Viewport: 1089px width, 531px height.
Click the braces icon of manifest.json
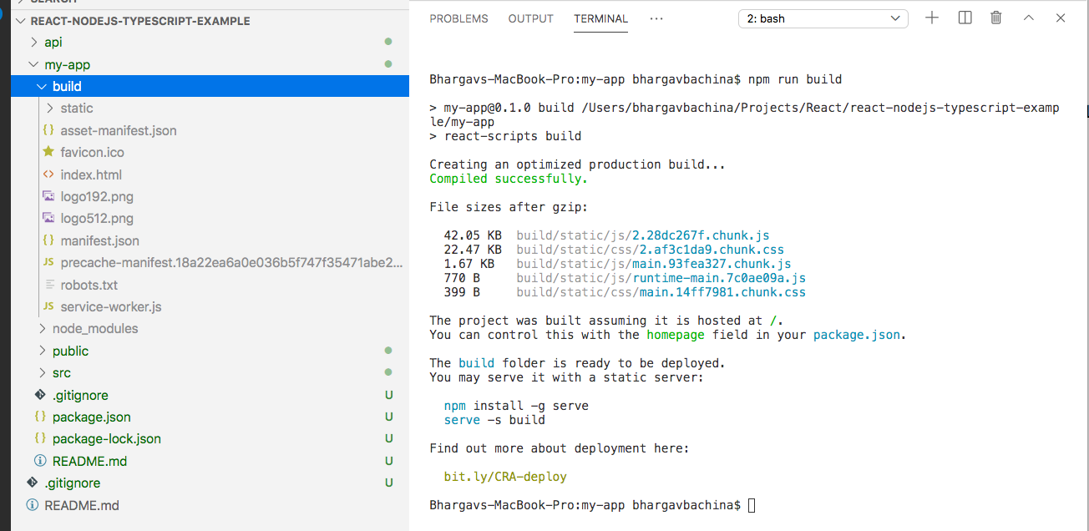[x=48, y=240]
